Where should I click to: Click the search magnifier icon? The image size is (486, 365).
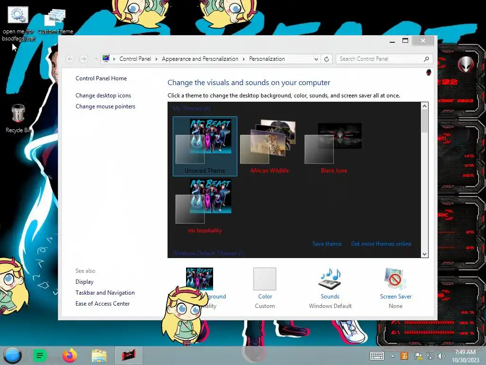427,59
